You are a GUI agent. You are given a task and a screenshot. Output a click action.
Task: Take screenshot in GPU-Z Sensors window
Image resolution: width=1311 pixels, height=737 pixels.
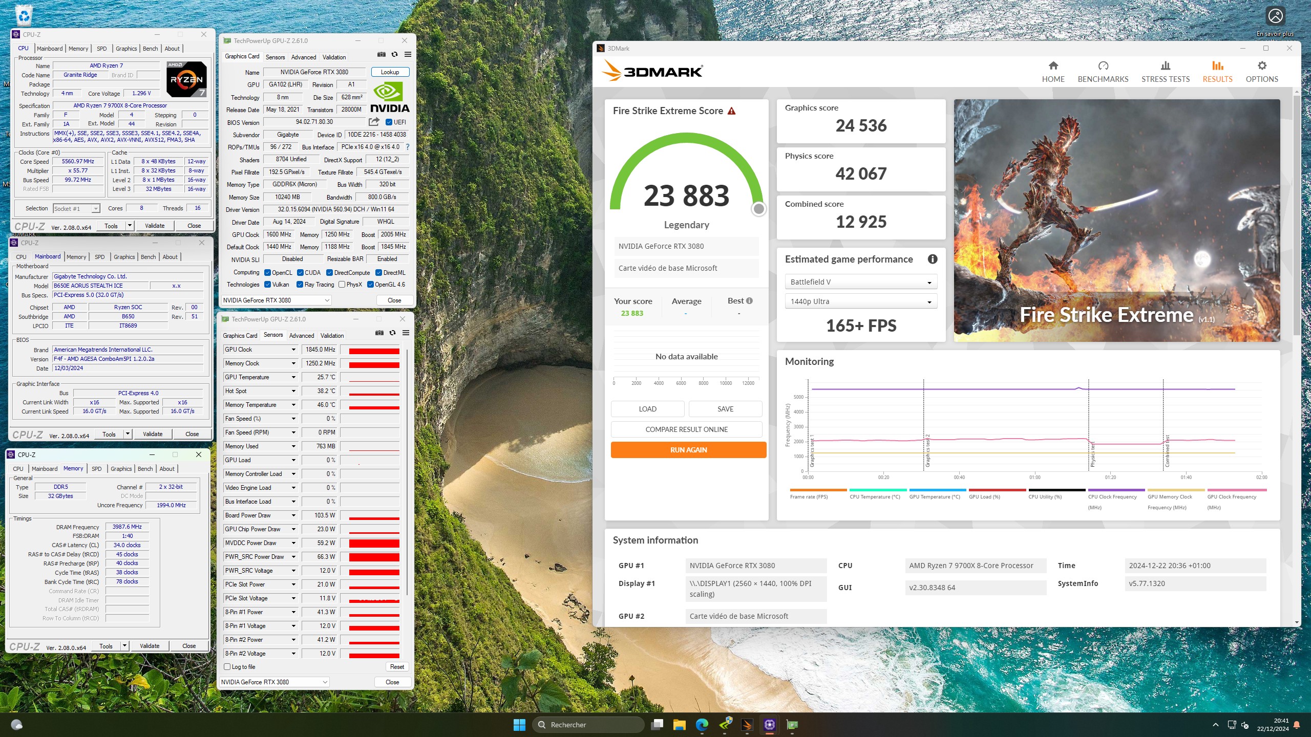click(379, 333)
